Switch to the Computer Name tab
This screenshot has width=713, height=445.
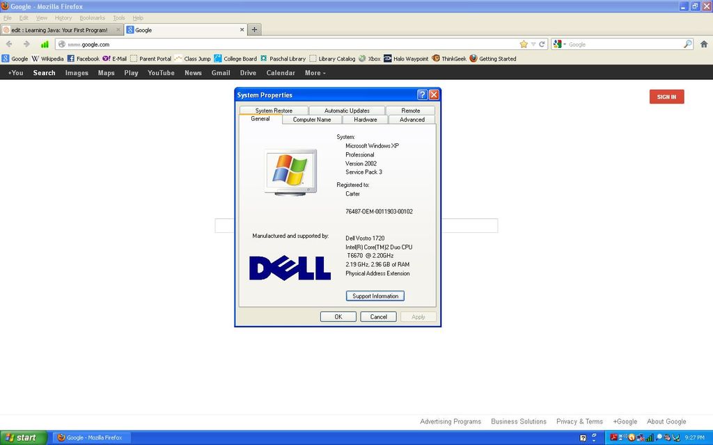pyautogui.click(x=312, y=120)
